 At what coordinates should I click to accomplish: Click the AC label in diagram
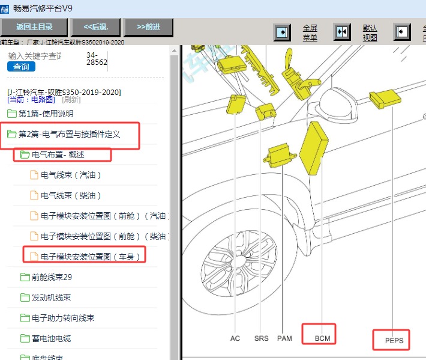(235, 338)
